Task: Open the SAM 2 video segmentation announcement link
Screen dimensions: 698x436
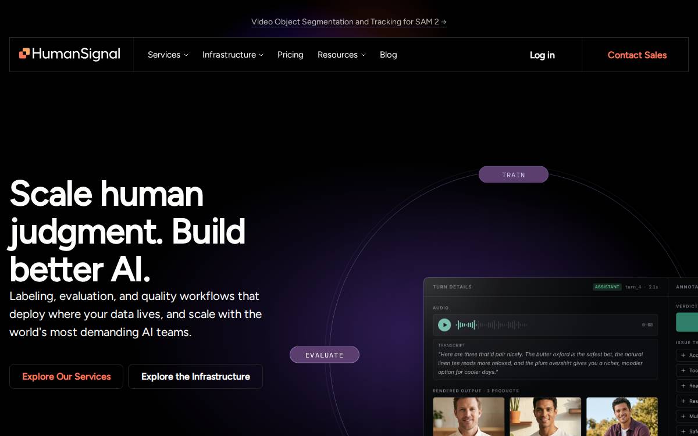Action: 349,22
